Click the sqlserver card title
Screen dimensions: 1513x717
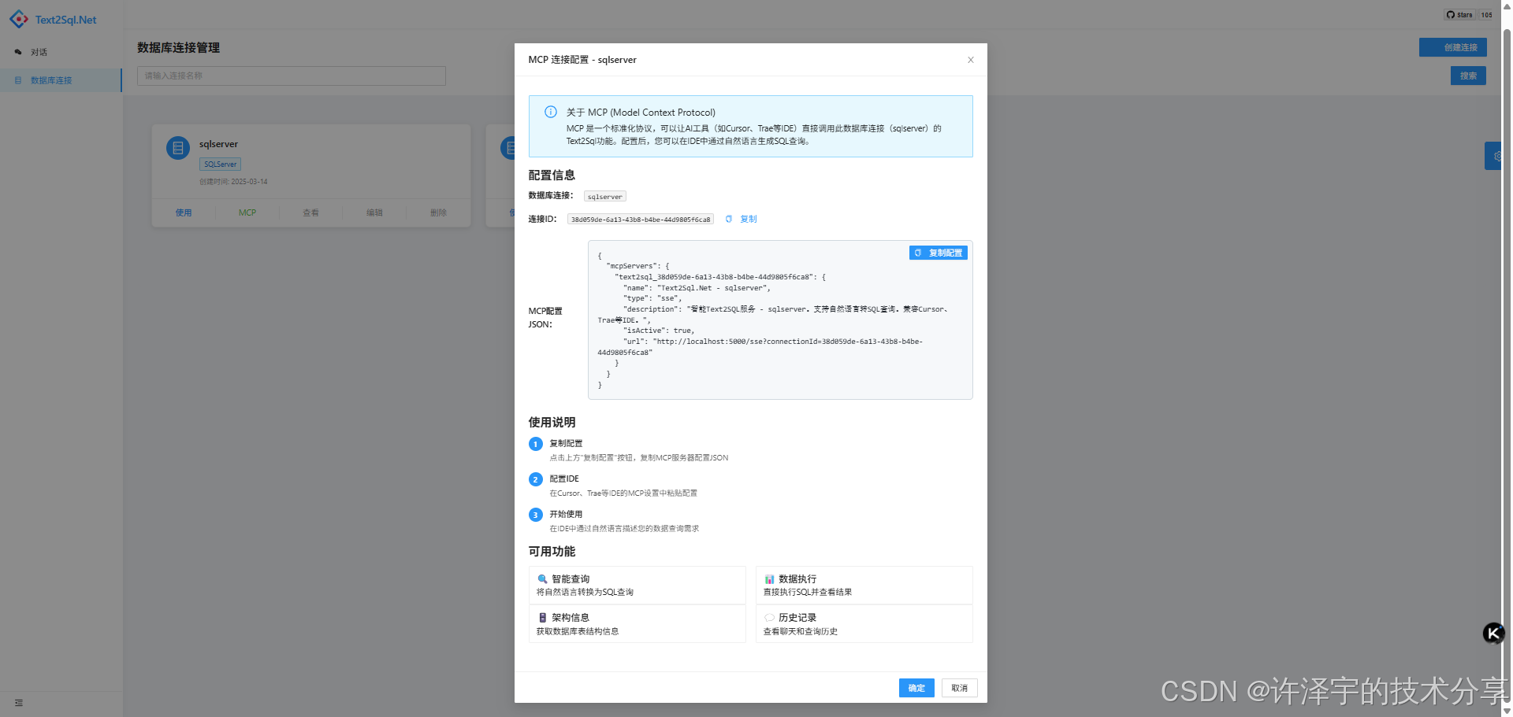pyautogui.click(x=218, y=144)
